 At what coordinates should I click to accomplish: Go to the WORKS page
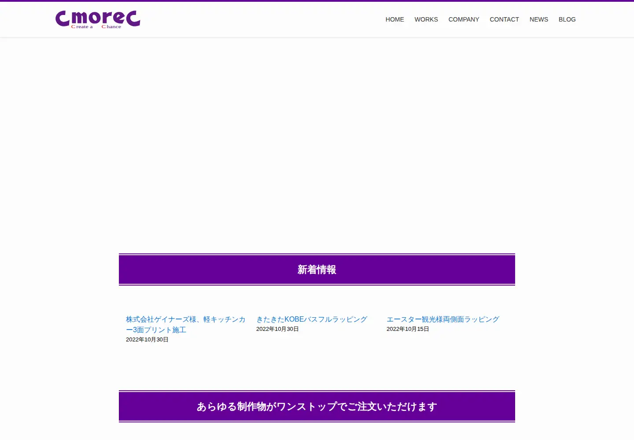click(x=426, y=19)
